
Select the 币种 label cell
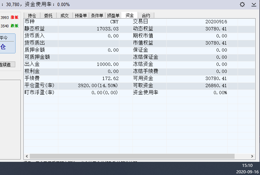tap(29, 22)
